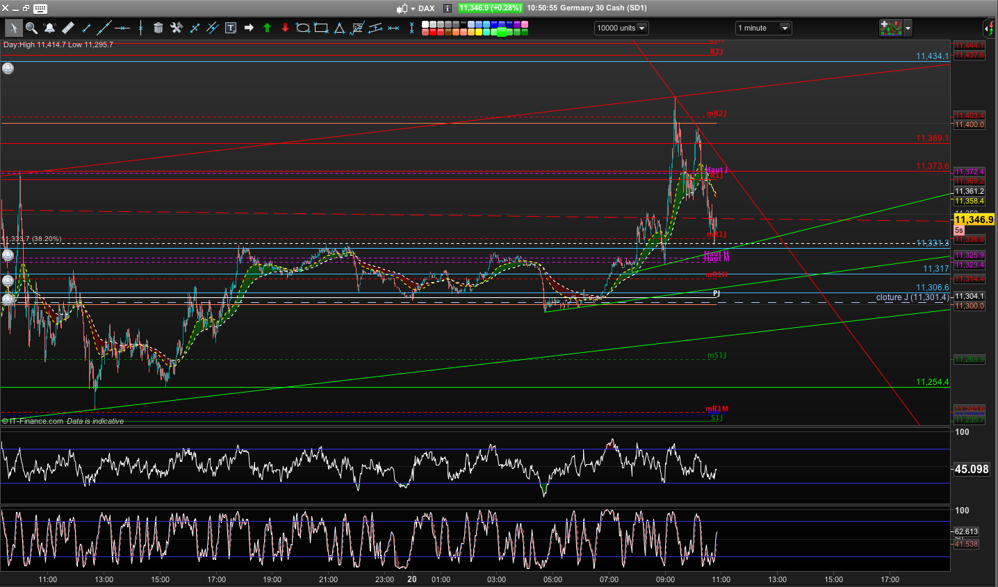Open the on-screen keyboard icon
This screenshot has width=998, height=587.
[40, 8]
